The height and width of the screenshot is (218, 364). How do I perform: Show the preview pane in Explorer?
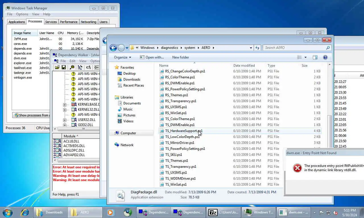click(315, 57)
